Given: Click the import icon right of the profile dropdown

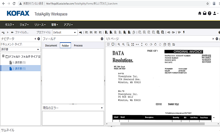Looking at the screenshot, I should 81,32.
